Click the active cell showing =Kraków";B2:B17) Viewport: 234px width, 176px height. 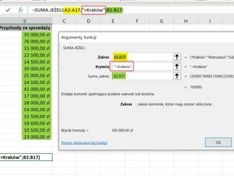(26, 157)
